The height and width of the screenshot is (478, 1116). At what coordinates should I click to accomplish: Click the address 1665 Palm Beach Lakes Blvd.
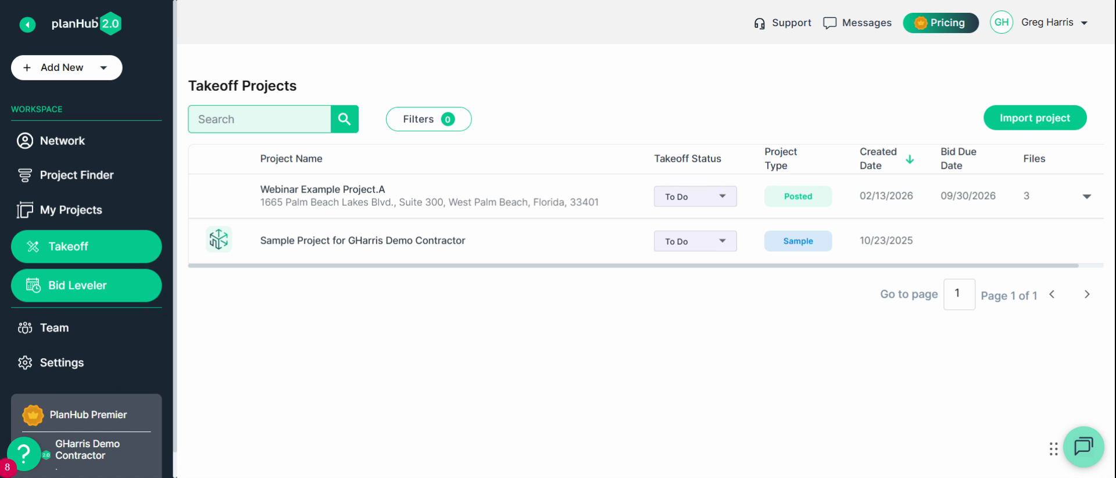(429, 202)
